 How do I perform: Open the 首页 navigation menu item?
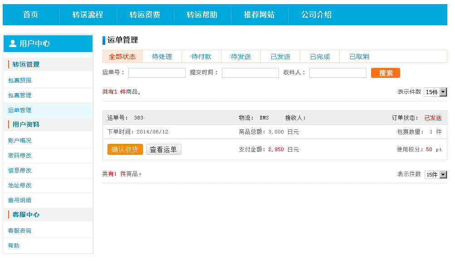pyautogui.click(x=30, y=14)
